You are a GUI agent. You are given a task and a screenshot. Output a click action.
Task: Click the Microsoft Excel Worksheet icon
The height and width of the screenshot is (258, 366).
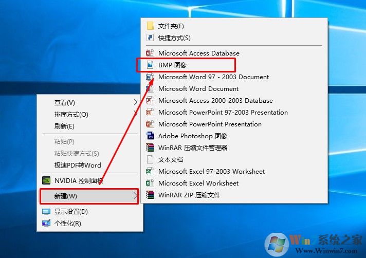(x=150, y=183)
